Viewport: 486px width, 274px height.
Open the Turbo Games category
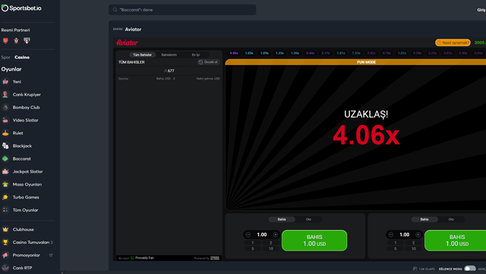26,197
